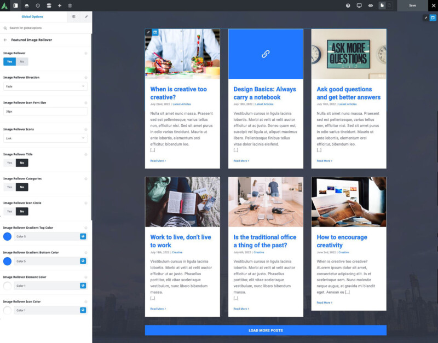Collapse Featured Image Rollover with back arrow
Screen dimensions: 438x343
point(5,39)
